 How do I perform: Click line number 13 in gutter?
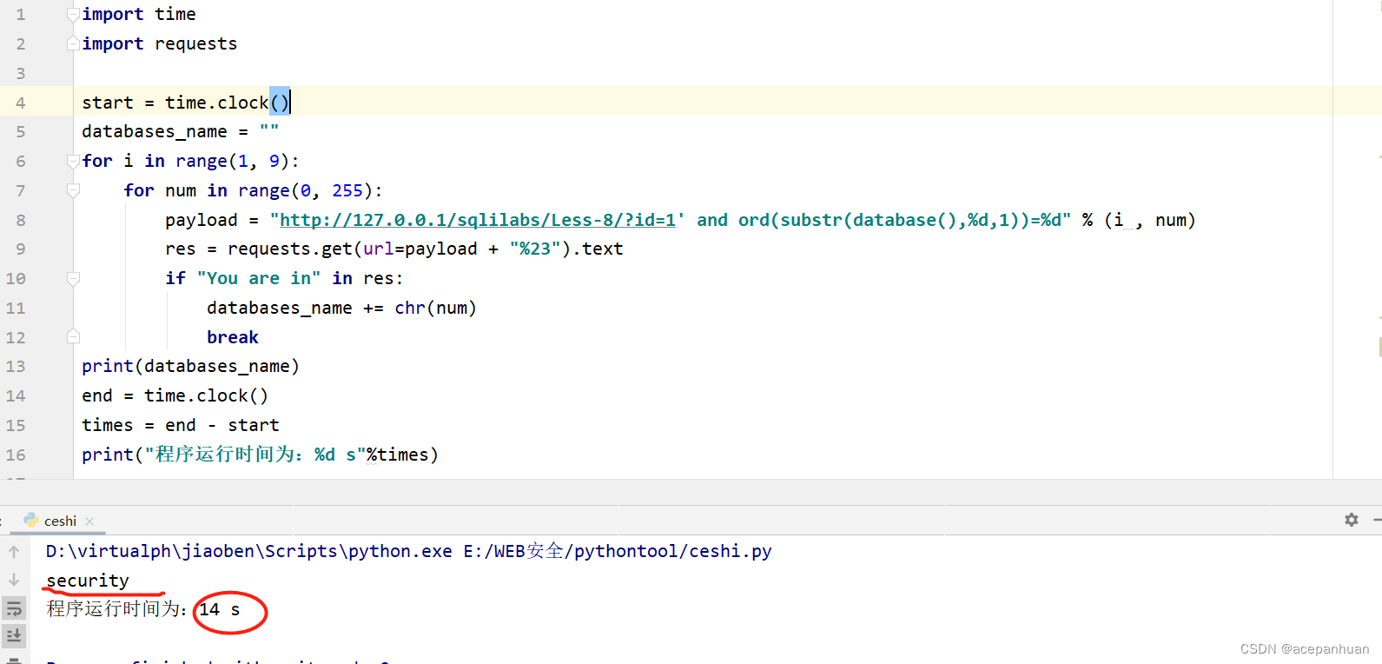point(16,366)
